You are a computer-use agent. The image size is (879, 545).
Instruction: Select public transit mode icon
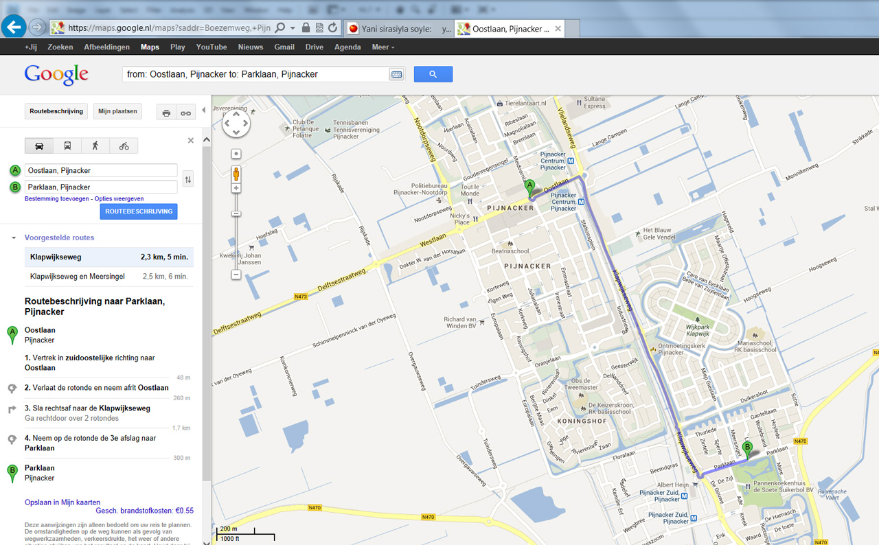[x=67, y=146]
